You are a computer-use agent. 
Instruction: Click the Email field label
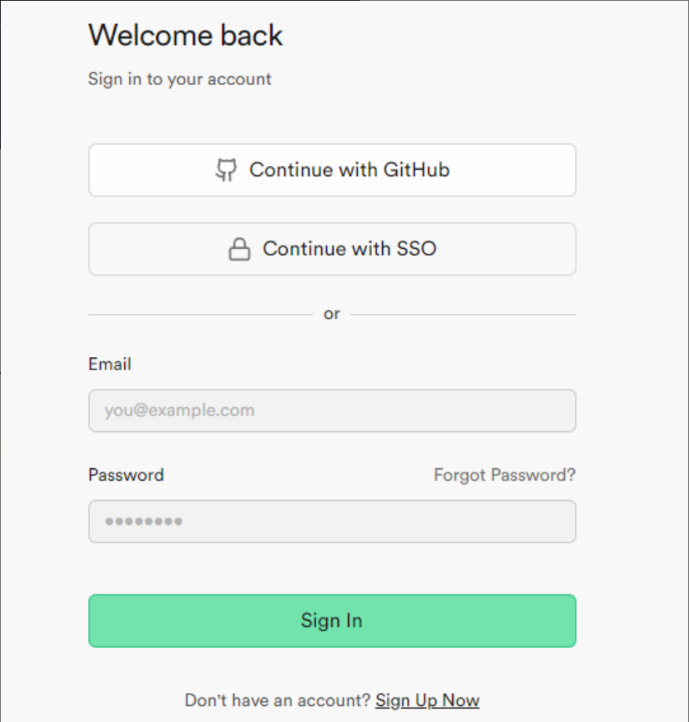(x=110, y=364)
